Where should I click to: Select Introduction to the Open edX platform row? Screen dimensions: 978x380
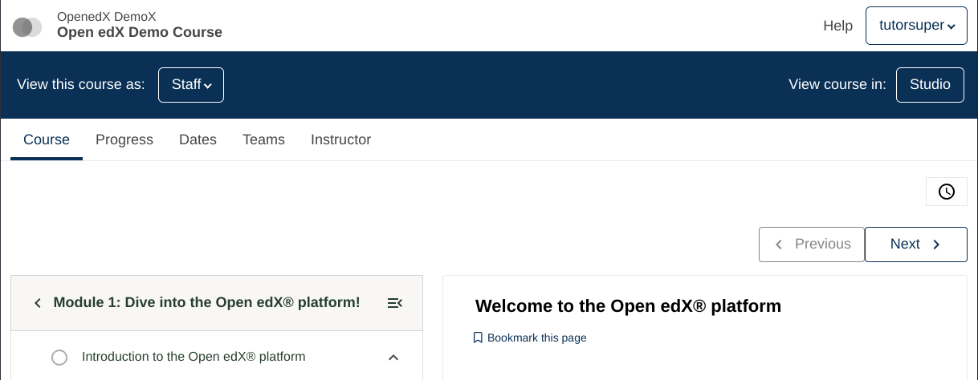[217, 357]
